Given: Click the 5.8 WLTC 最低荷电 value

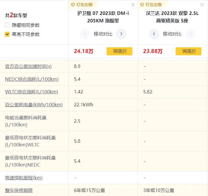Looking at the screenshot, I should pyautogui.click(x=77, y=141).
